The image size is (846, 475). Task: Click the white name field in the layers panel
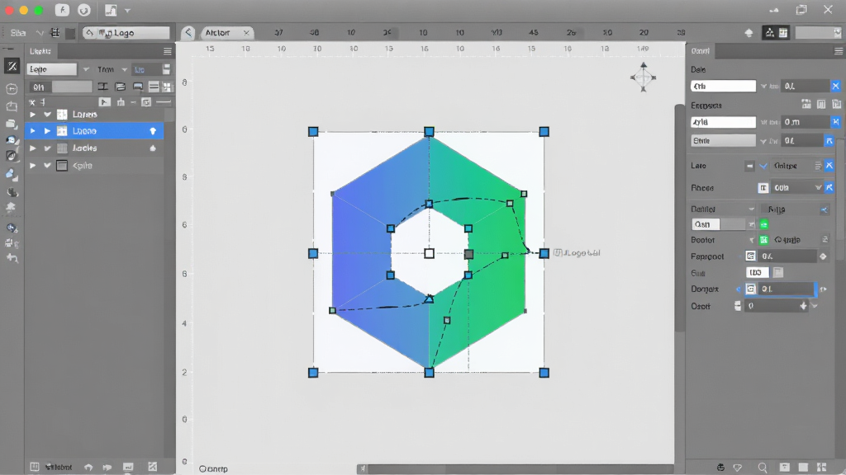click(52, 69)
